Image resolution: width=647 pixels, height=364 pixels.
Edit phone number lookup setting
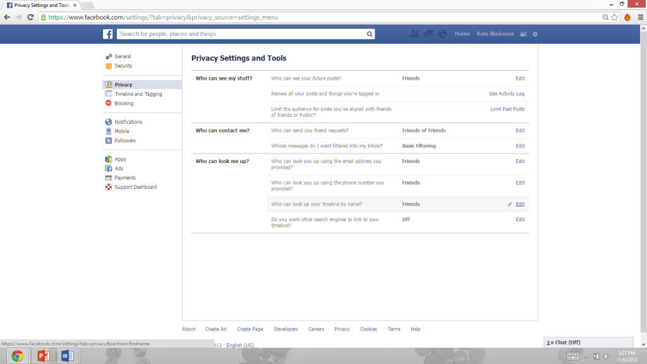520,183
